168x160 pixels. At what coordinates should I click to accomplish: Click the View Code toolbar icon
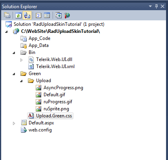(38, 15)
